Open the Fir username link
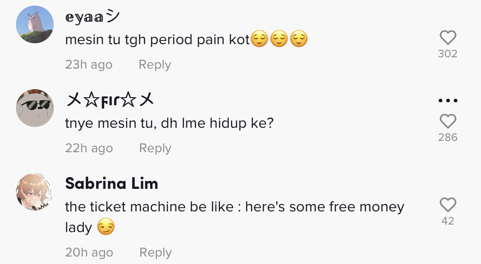The image size is (481, 264). [x=110, y=100]
